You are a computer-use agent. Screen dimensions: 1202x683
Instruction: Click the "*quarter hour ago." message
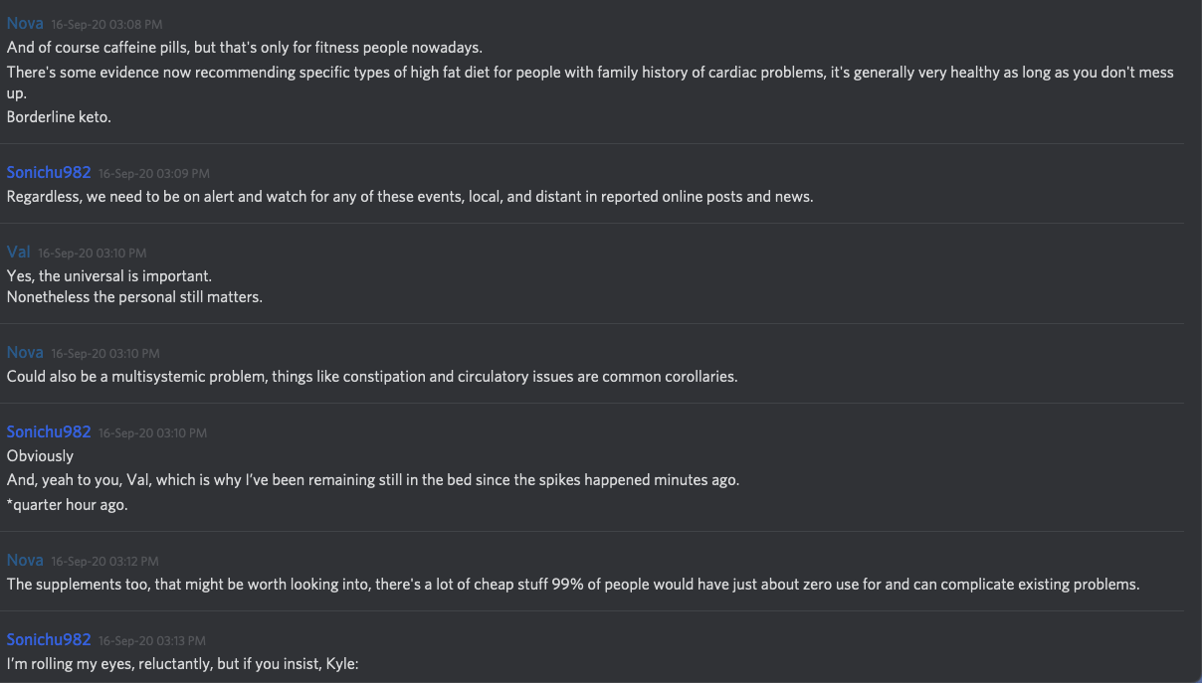coord(68,504)
